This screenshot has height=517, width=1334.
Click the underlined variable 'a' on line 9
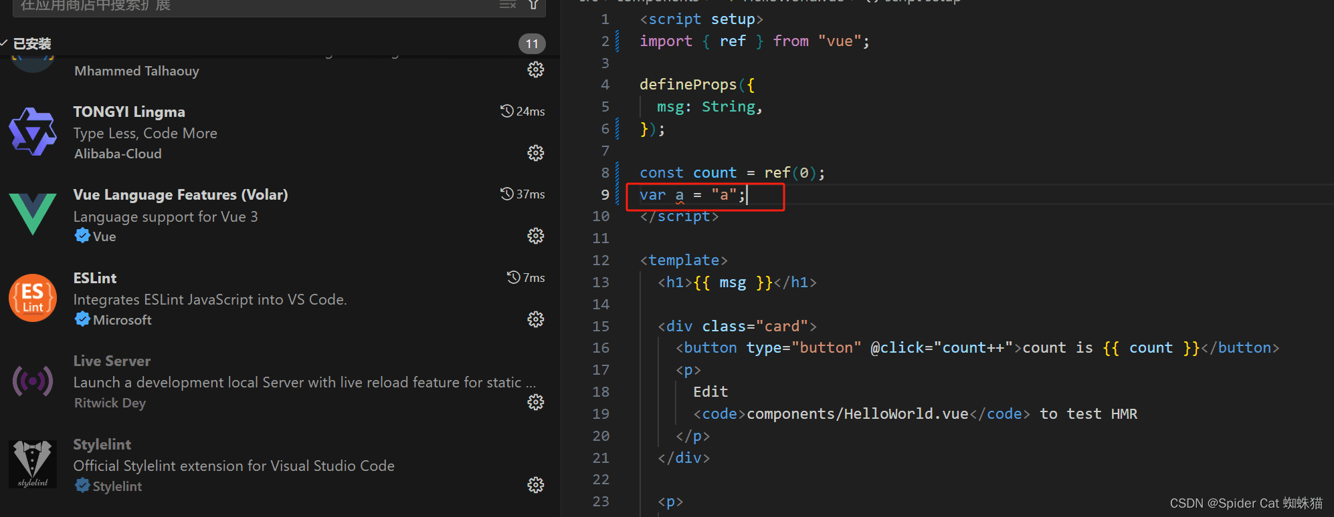click(680, 195)
